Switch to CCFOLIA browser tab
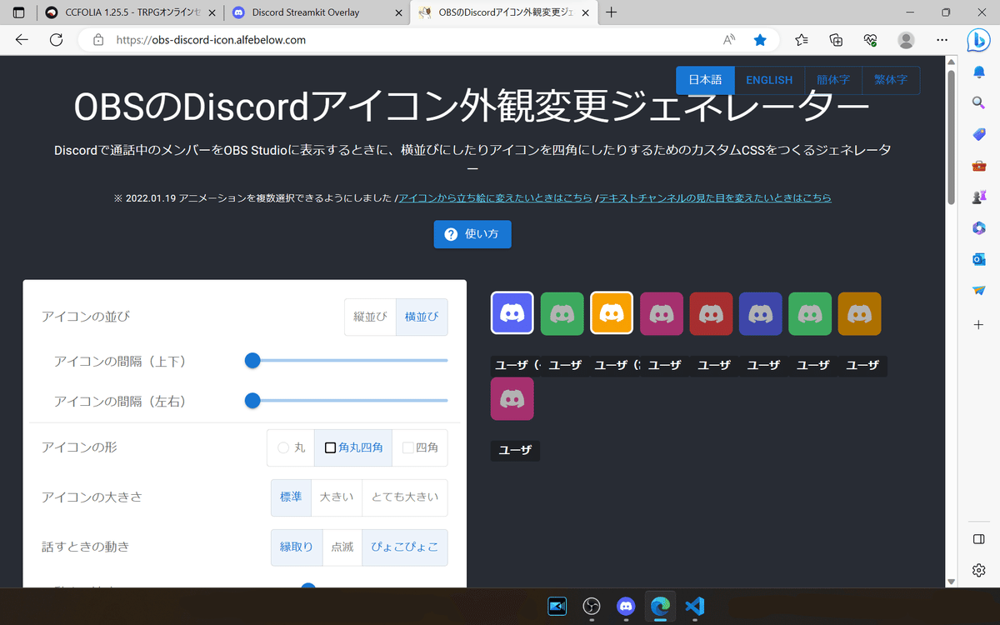Screen dimensions: 1000x625 (x=129, y=12)
